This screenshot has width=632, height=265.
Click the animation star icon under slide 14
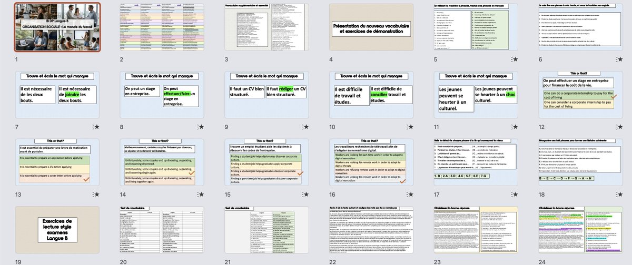click(x=201, y=194)
